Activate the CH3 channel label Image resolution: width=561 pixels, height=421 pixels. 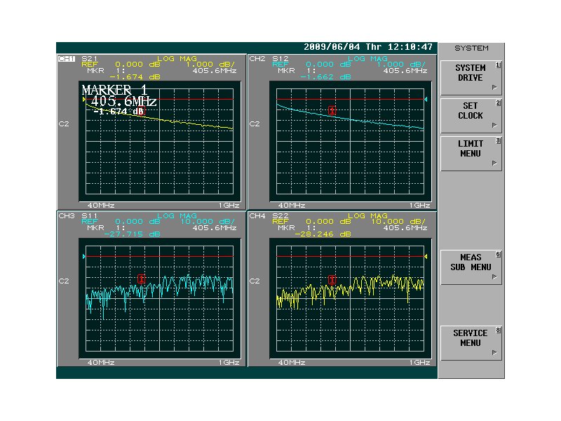67,216
